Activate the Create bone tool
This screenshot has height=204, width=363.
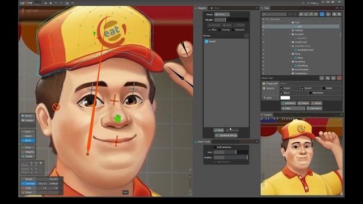pyautogui.click(x=28, y=156)
